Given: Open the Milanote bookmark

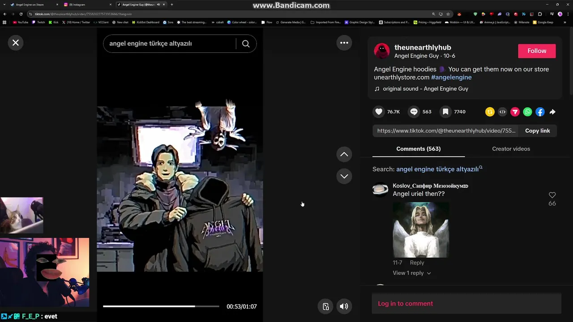Looking at the screenshot, I should [522, 22].
